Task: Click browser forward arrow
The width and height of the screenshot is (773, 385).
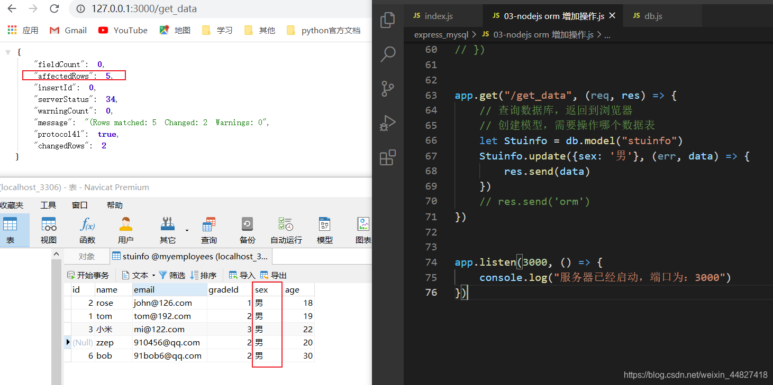Action: tap(33, 9)
